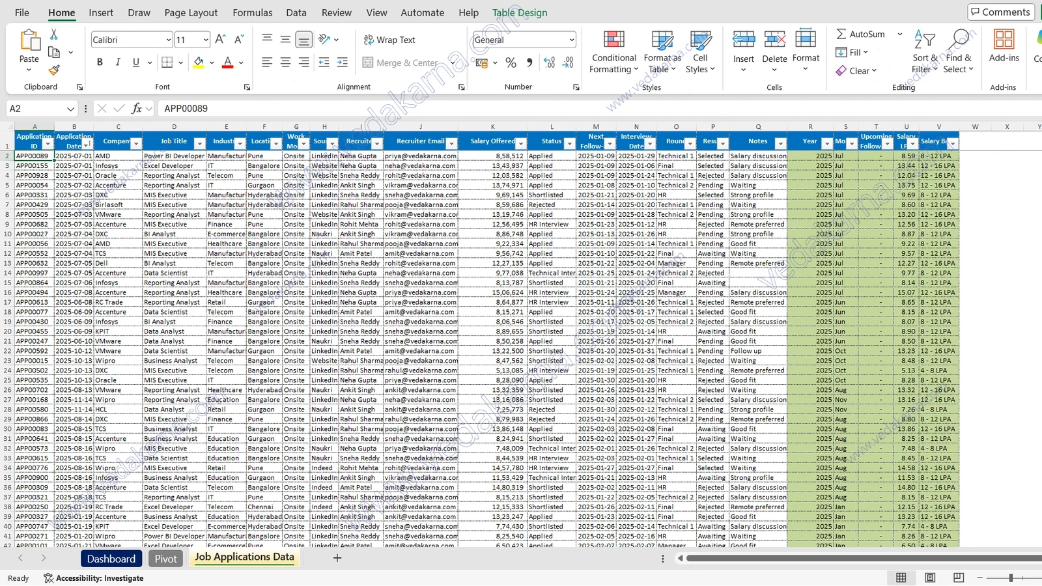Toggle Page Break Preview view
1042x586 pixels.
point(959,578)
